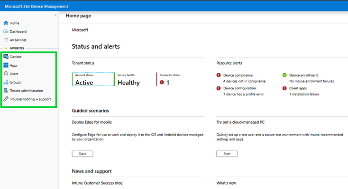Click '4 devices not in compliance' text
The image size is (348, 189).
point(244,81)
